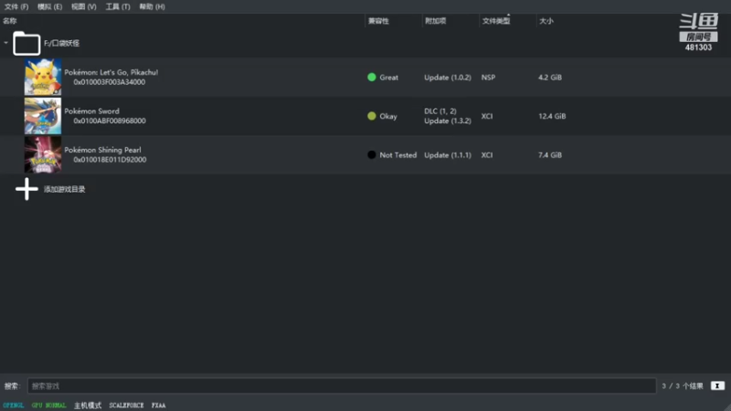Viewport: 731px width, 411px height.
Task: Collapse the F:/口袋妖怪 folder tree arrow
Action: point(5,43)
